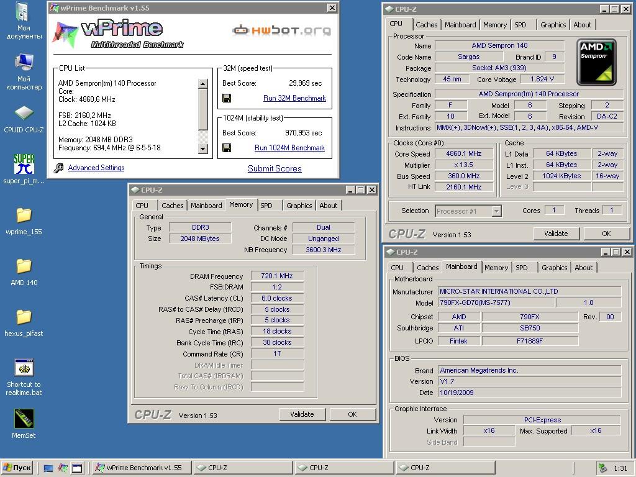Click 'Clock: 4860,6 MHz' in CPU List
The image size is (636, 477).
pyautogui.click(x=87, y=99)
